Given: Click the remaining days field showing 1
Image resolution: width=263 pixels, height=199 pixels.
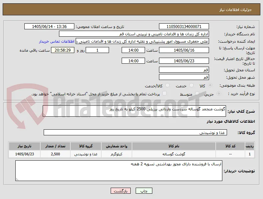Looking at the screenshot, I should click(97, 50).
